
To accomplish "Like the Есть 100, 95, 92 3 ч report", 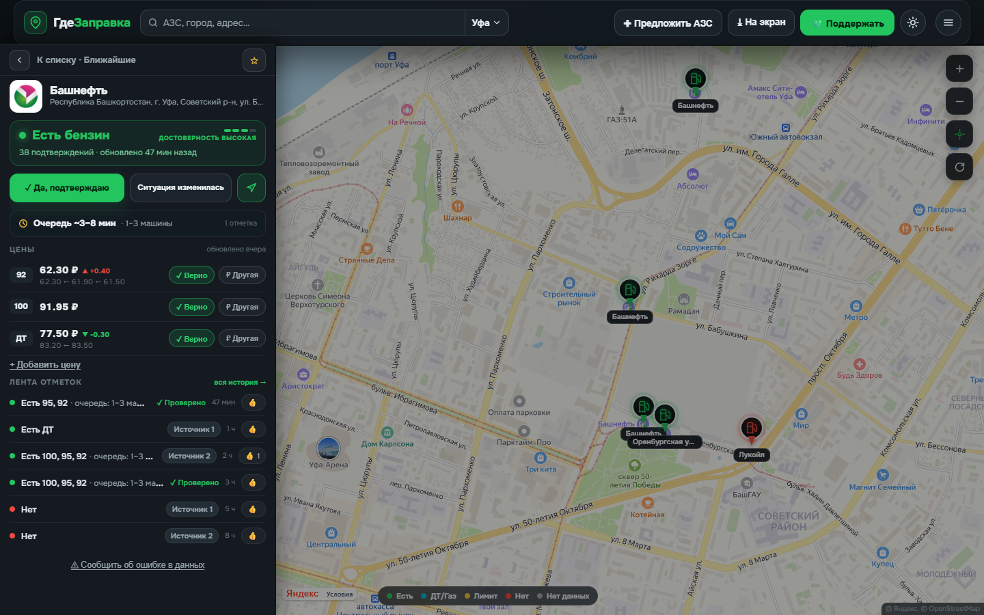I will click(253, 482).
